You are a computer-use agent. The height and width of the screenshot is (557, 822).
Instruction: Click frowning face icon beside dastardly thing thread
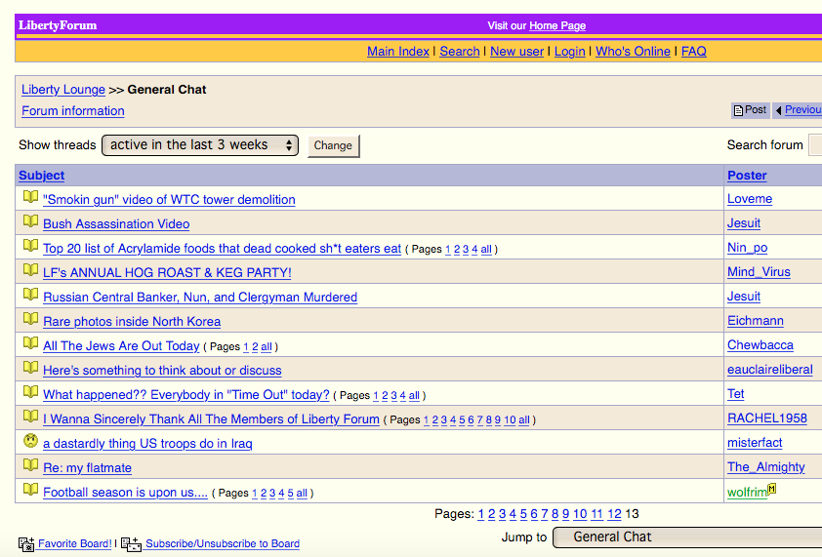pos(30,442)
